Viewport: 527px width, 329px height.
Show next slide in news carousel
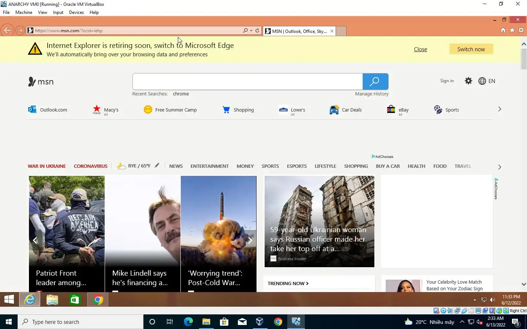pyautogui.click(x=250, y=240)
